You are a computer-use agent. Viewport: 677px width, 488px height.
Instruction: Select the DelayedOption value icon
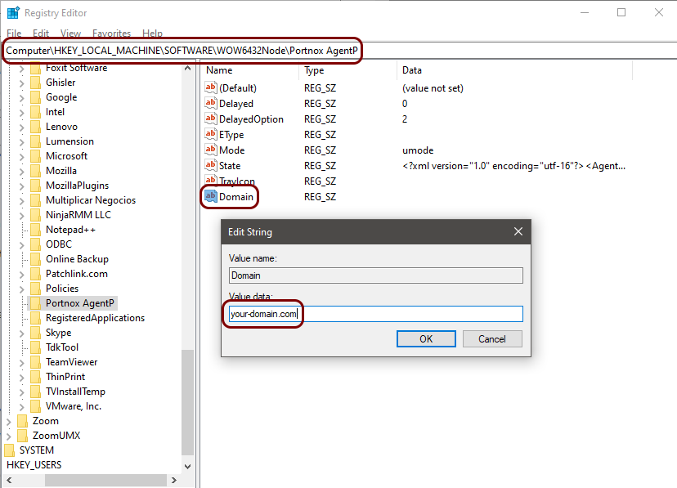point(211,119)
